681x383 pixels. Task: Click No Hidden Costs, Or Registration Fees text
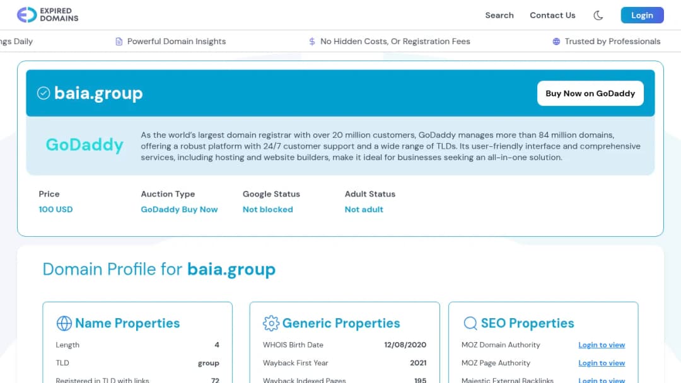(x=395, y=42)
